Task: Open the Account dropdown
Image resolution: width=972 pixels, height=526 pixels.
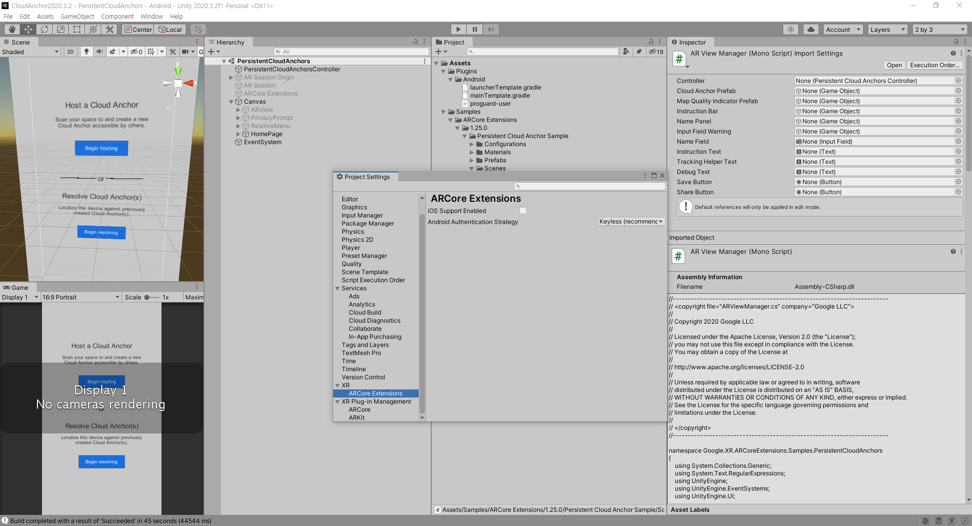Action: pyautogui.click(x=843, y=29)
